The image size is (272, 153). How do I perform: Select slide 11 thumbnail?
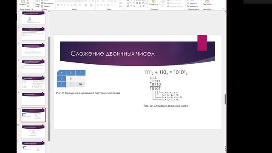click(33, 147)
